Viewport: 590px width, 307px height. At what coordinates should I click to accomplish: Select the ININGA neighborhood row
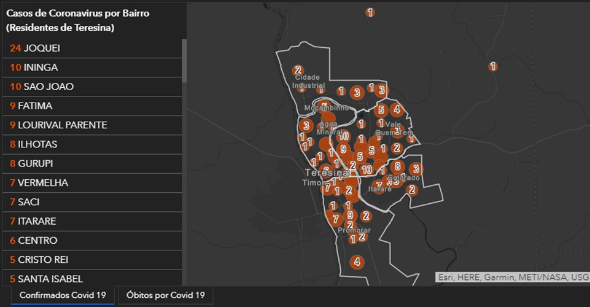point(92,68)
